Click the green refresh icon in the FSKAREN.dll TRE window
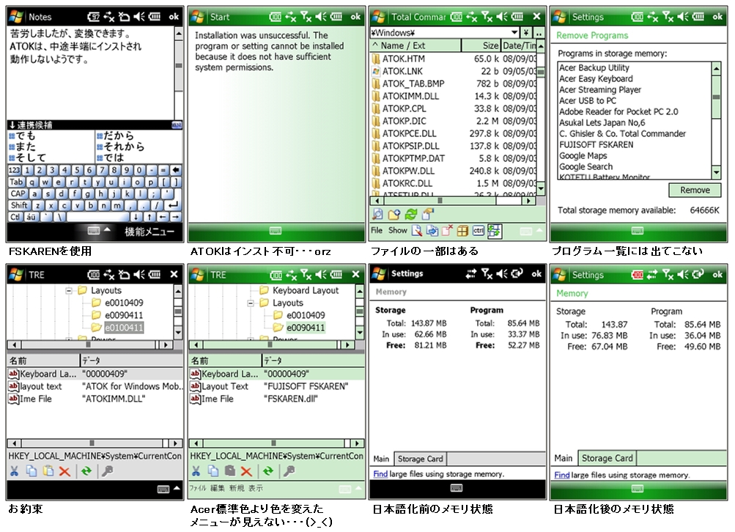735x532 pixels. point(268,471)
